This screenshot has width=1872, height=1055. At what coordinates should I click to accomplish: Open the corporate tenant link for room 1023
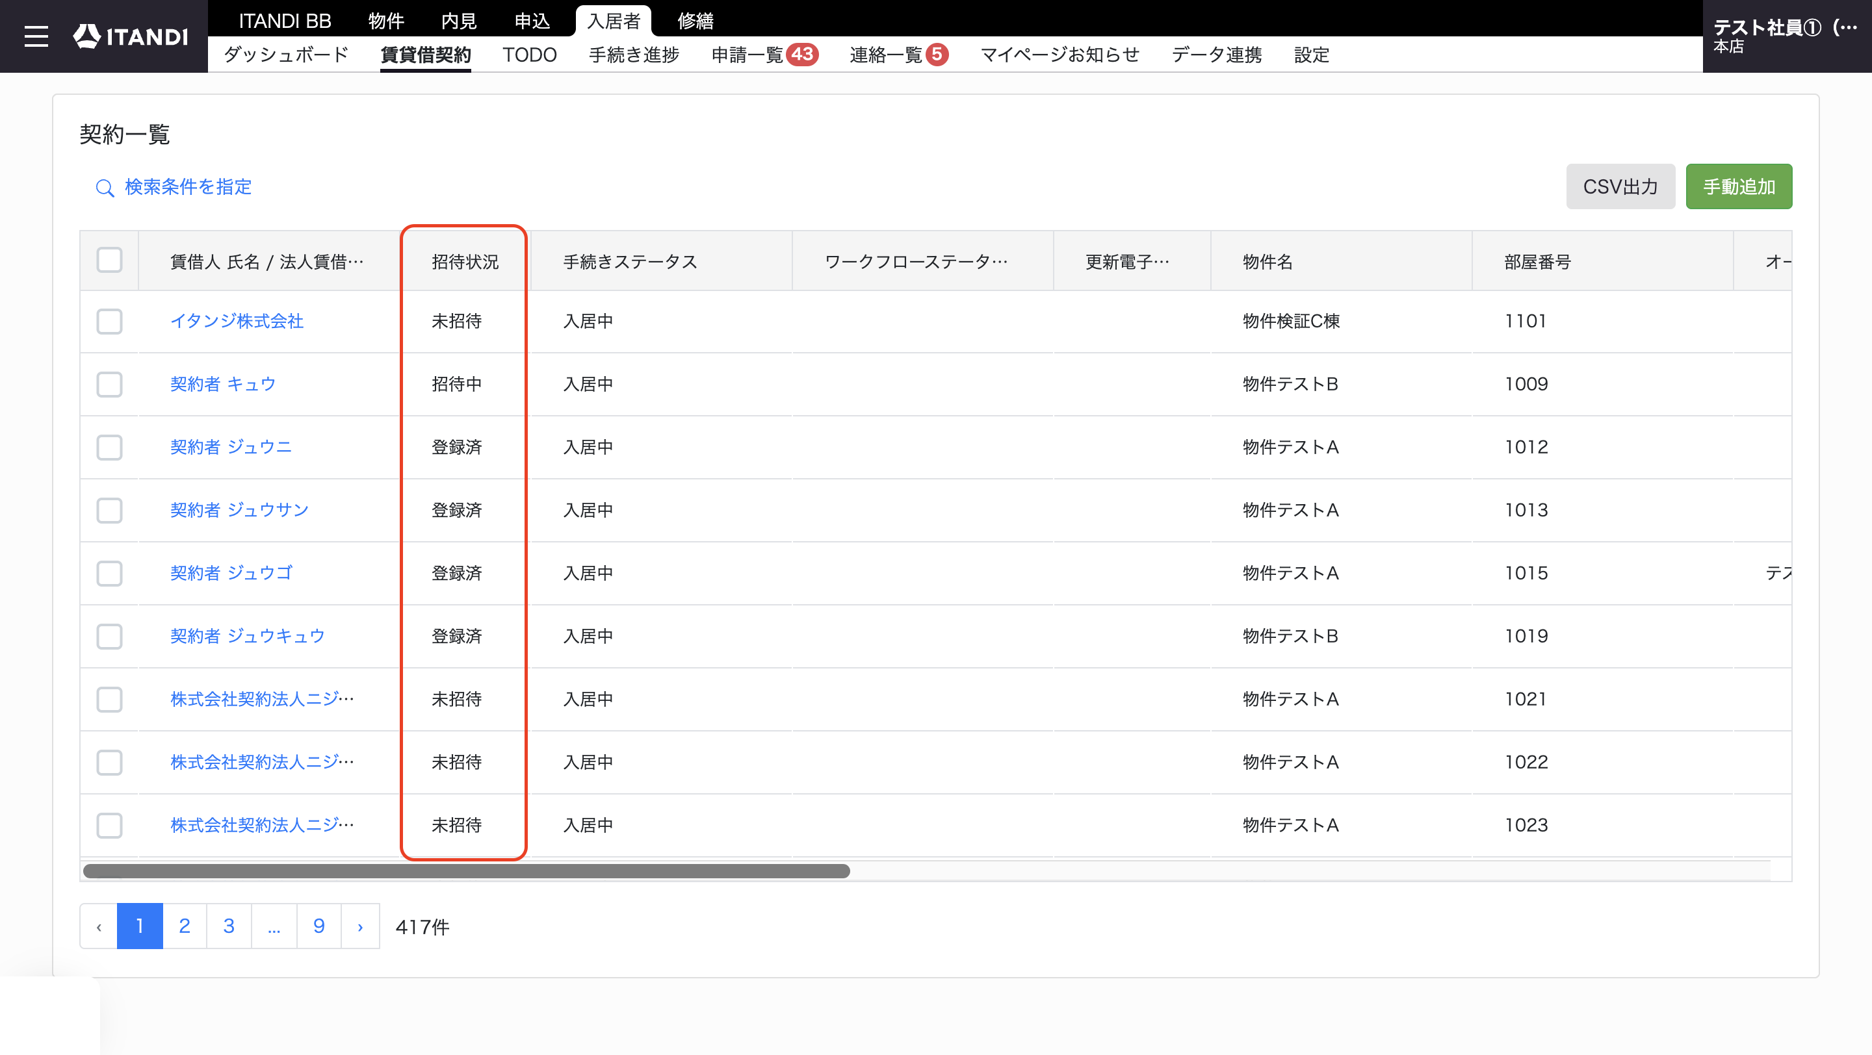tap(263, 826)
